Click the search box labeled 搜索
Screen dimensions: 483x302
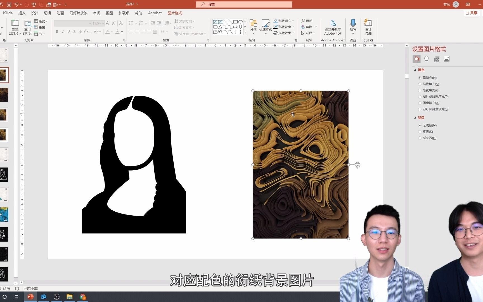(x=244, y=4)
